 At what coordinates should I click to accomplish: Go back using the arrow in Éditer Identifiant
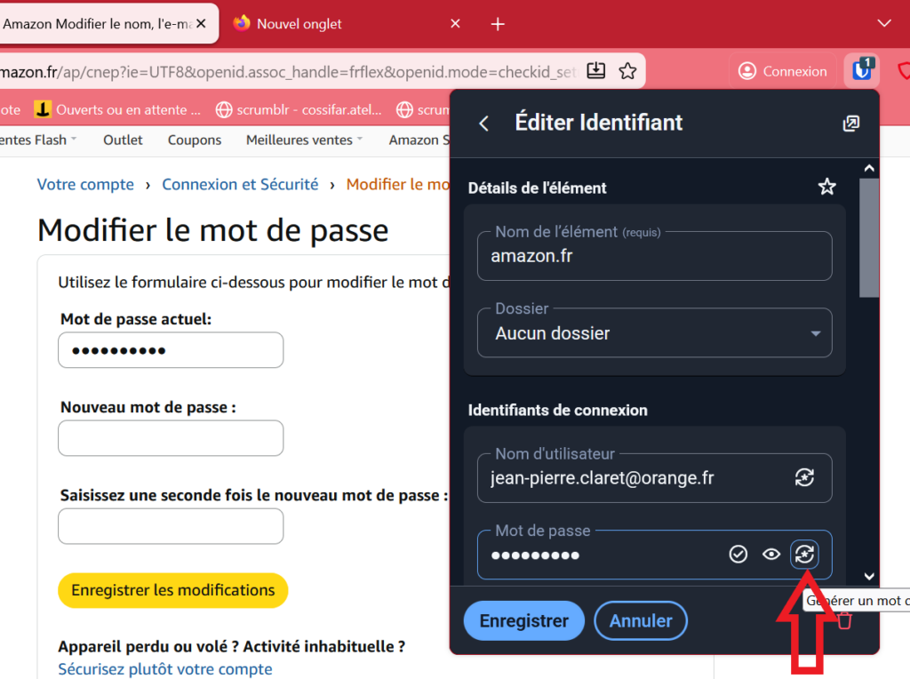pyautogui.click(x=484, y=124)
